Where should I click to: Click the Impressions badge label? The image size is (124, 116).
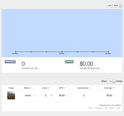10,62
